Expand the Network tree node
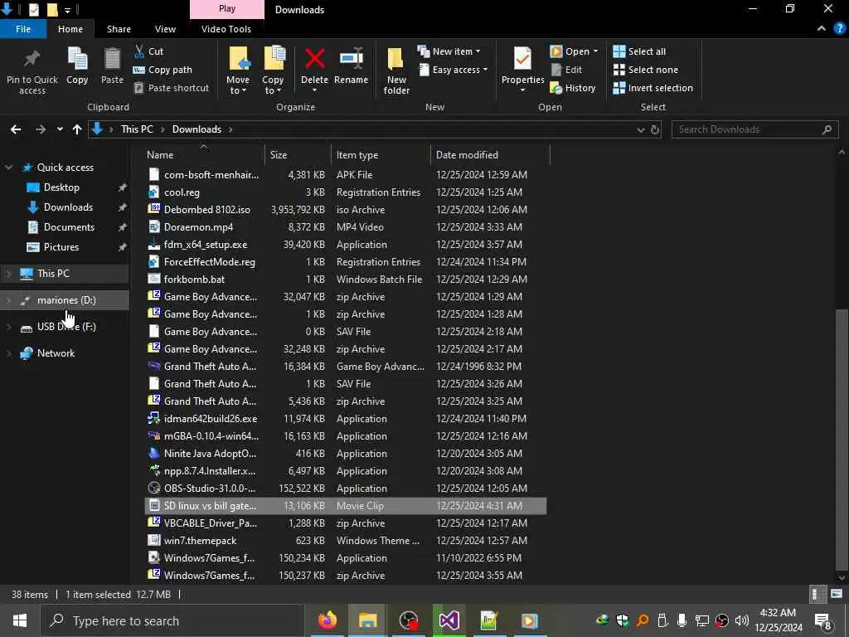This screenshot has height=637, width=849. coord(8,353)
